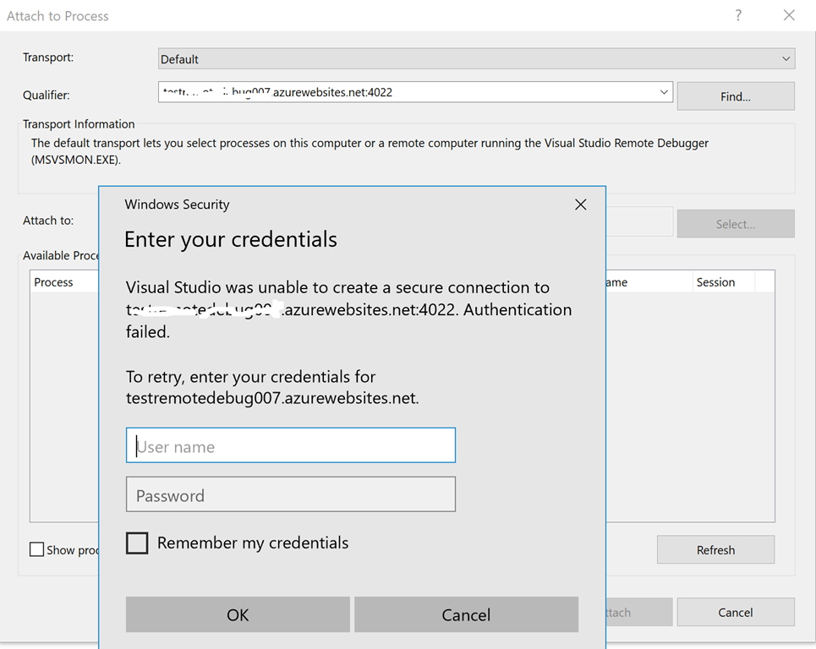816x649 pixels.
Task: Click the 'Attach to:' label
Action: click(48, 221)
